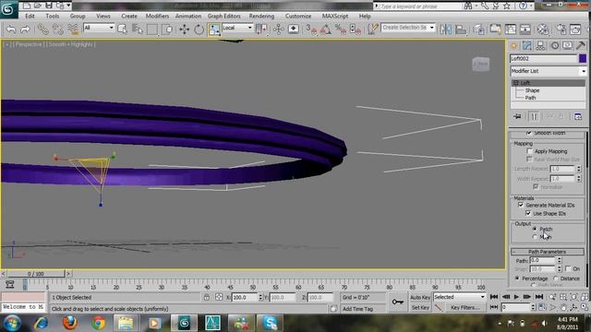591x332 pixels.
Task: Collapse the Loft stack entry
Action: point(516,83)
